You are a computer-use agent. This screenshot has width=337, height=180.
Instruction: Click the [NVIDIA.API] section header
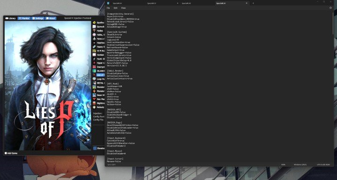[114, 110]
